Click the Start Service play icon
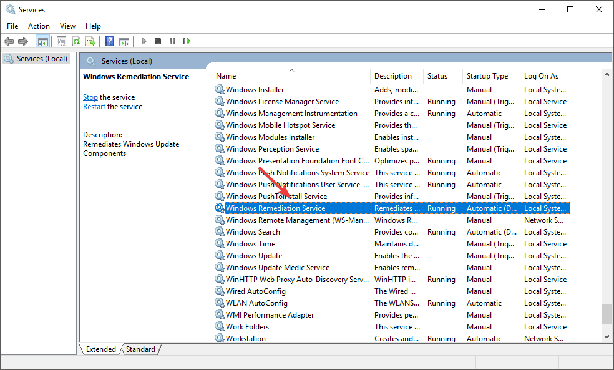614x370 pixels. pos(144,41)
